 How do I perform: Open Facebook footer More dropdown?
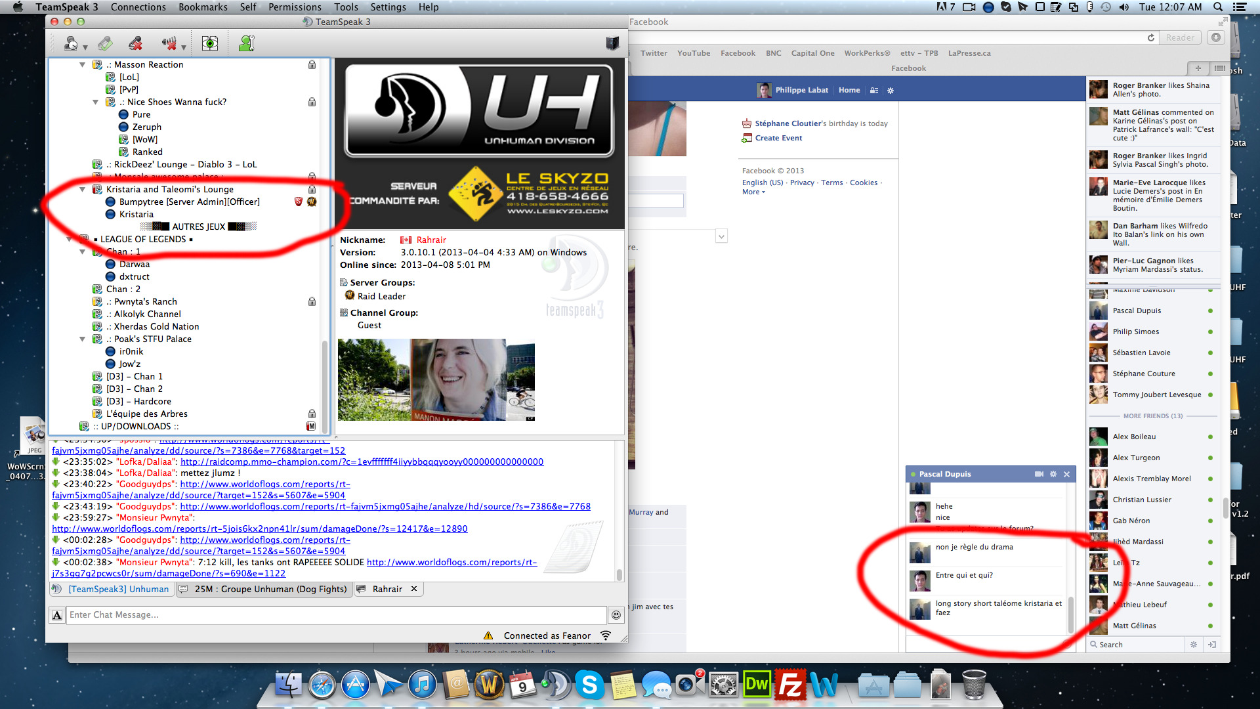(753, 192)
